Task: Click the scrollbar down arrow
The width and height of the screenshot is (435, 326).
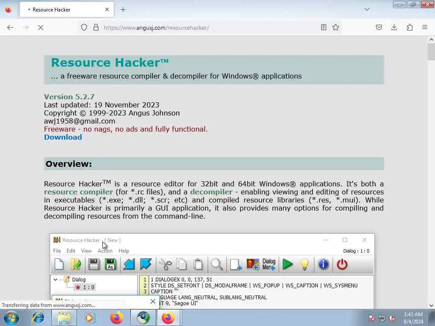Action: (x=431, y=305)
